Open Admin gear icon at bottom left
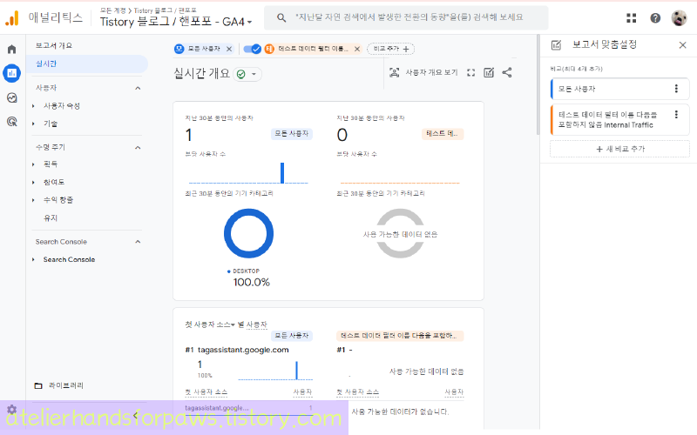 (12, 409)
